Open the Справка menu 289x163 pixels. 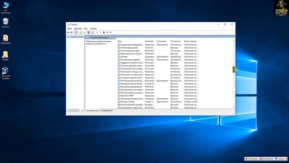pos(93,29)
